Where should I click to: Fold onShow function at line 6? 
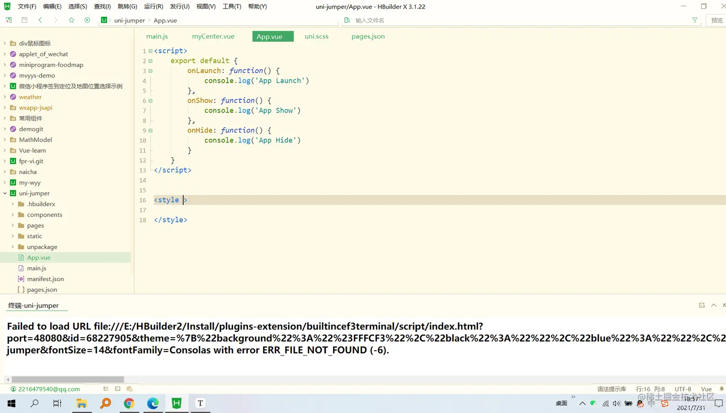click(x=150, y=101)
